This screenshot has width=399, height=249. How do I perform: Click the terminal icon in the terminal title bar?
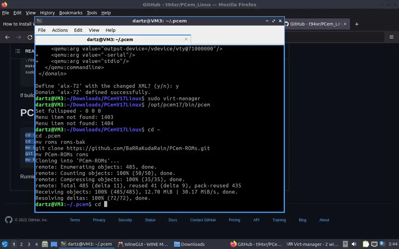[39, 21]
